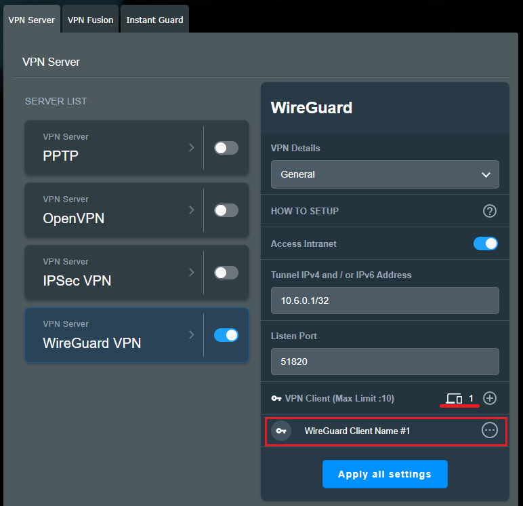Image resolution: width=523 pixels, height=506 pixels.
Task: Click key icon beside WireGuard Client Name #1
Action: point(281,431)
